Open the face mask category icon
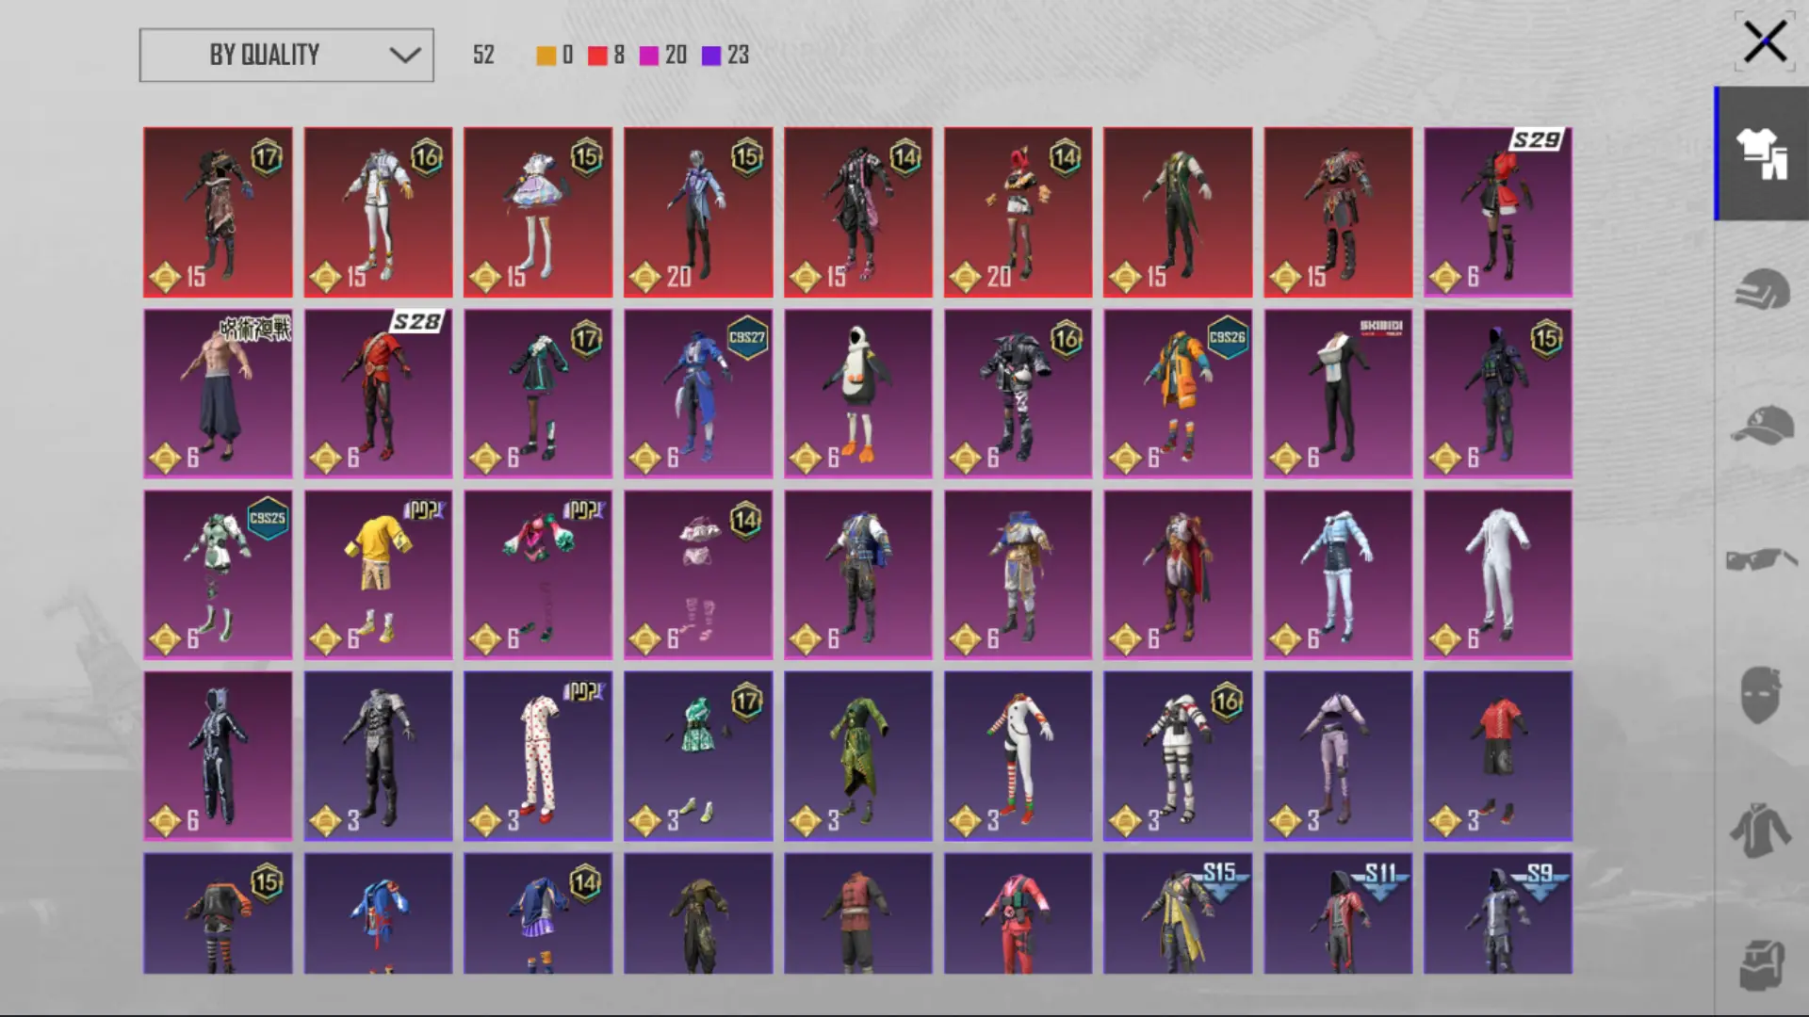Viewport: 1809px width, 1017px height. [x=1761, y=695]
